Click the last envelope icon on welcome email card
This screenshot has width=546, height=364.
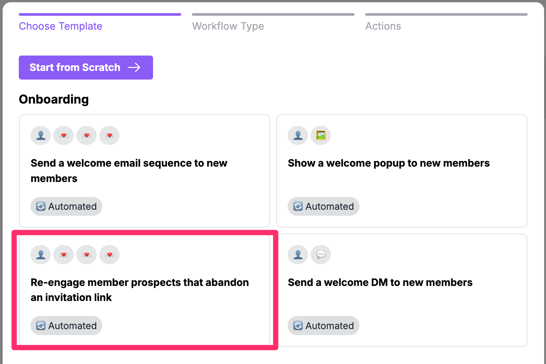coord(109,135)
